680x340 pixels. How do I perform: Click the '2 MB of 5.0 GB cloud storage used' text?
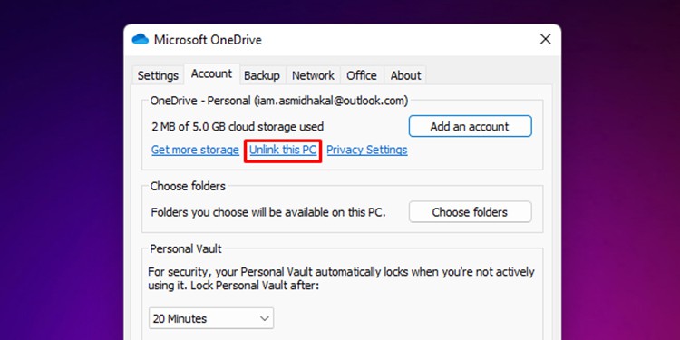coord(238,127)
